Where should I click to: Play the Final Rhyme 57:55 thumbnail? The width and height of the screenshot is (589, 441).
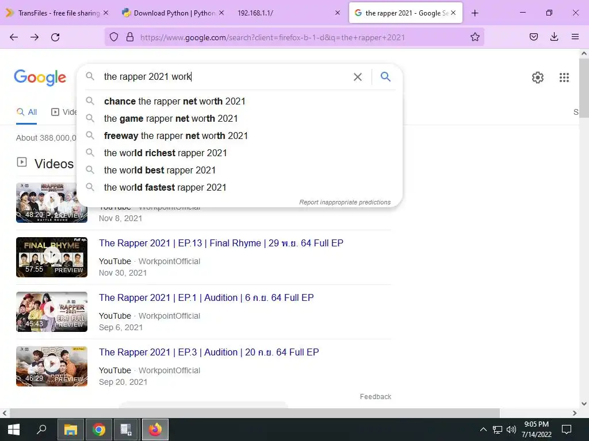[x=51, y=257]
